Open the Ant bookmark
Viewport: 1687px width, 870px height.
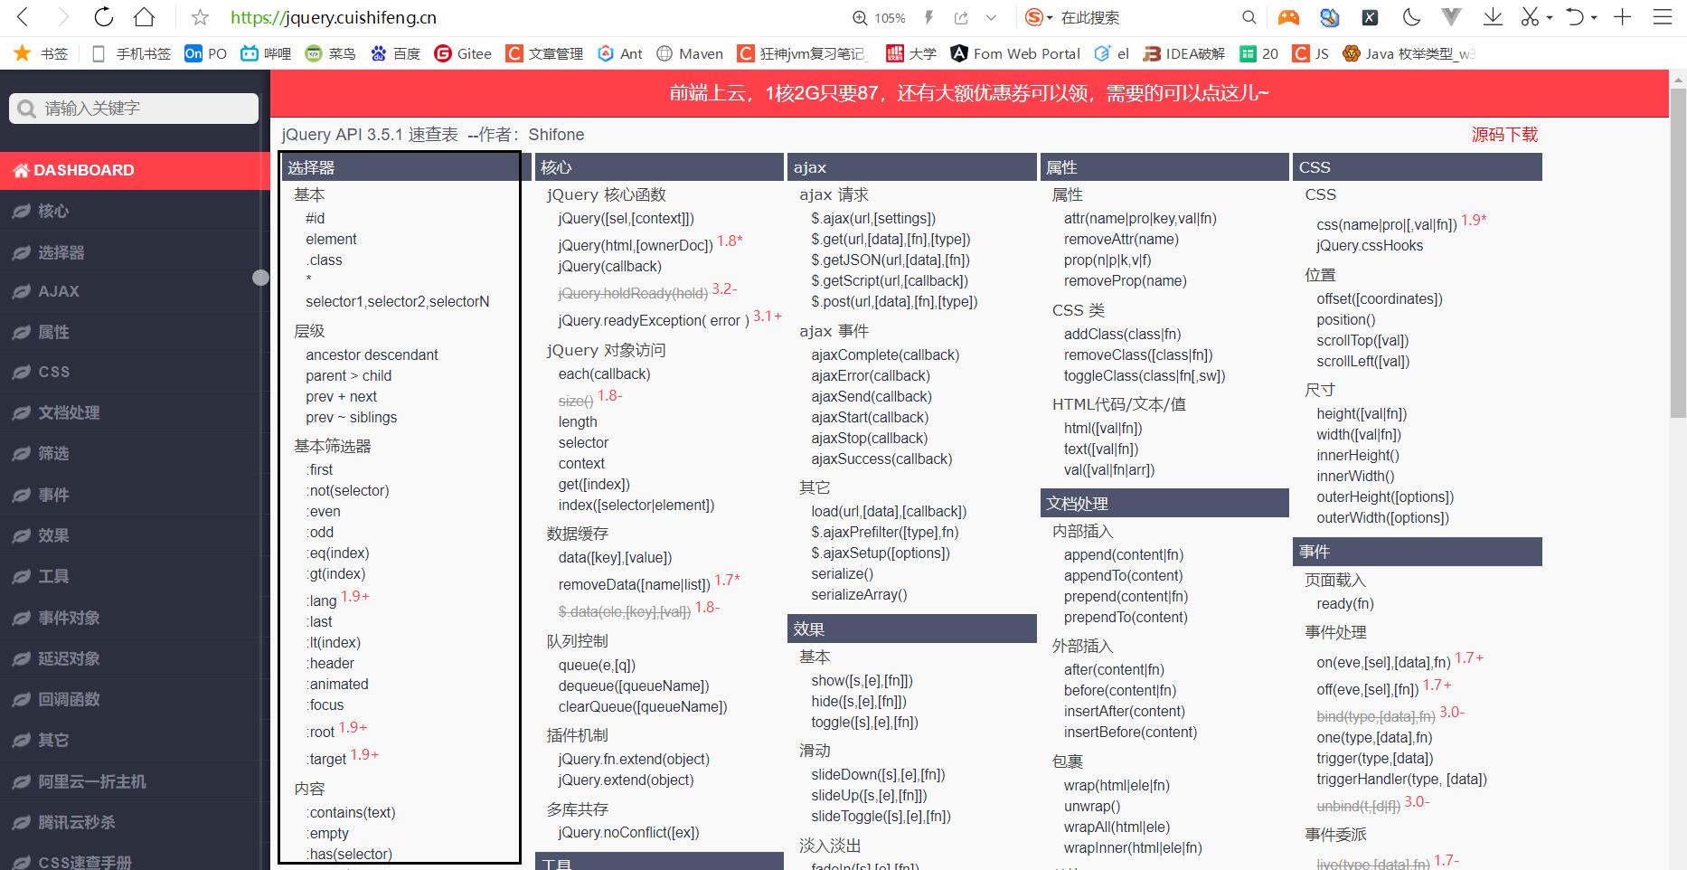[620, 53]
